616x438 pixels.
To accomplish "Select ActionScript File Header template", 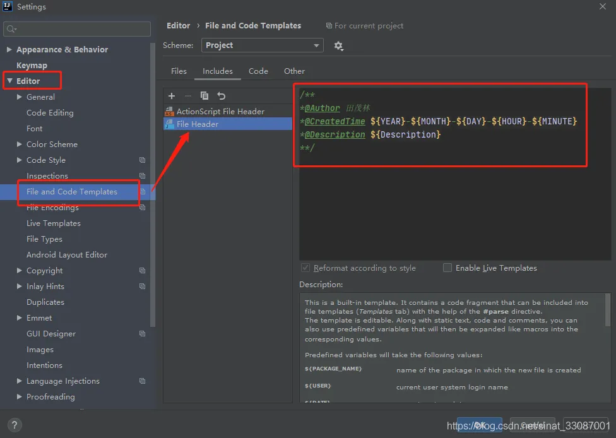I will pos(227,112).
